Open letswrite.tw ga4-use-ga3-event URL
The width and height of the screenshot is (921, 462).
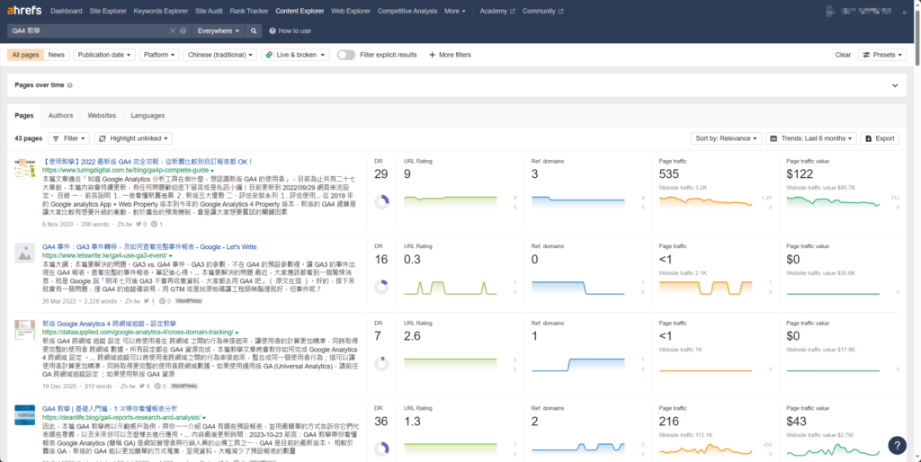(104, 256)
